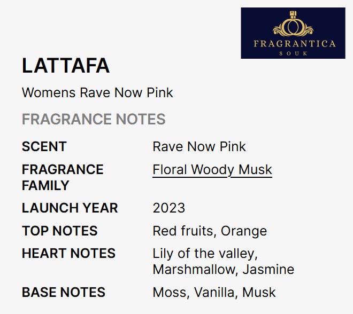The width and height of the screenshot is (353, 314).
Task: Click the Marshmallow, Jasmine text line
Action: (x=223, y=270)
